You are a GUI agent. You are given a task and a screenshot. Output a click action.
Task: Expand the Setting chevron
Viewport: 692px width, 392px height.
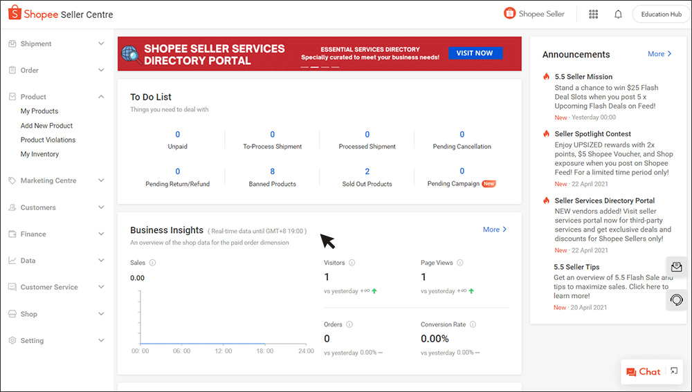(101, 340)
